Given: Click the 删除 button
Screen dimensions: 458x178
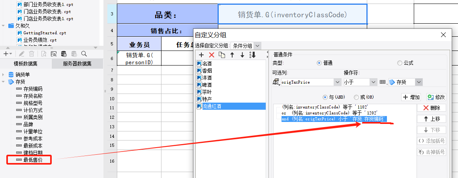Looking at the screenshot, I should [432, 108].
